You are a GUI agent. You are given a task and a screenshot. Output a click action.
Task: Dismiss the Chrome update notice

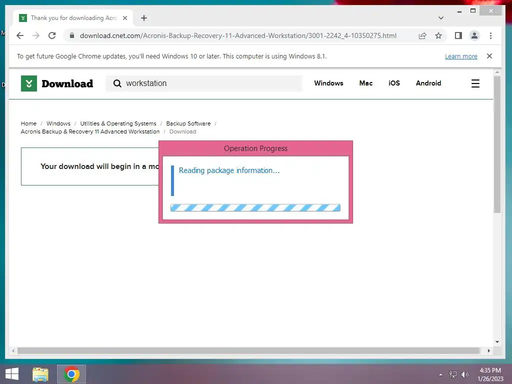489,56
